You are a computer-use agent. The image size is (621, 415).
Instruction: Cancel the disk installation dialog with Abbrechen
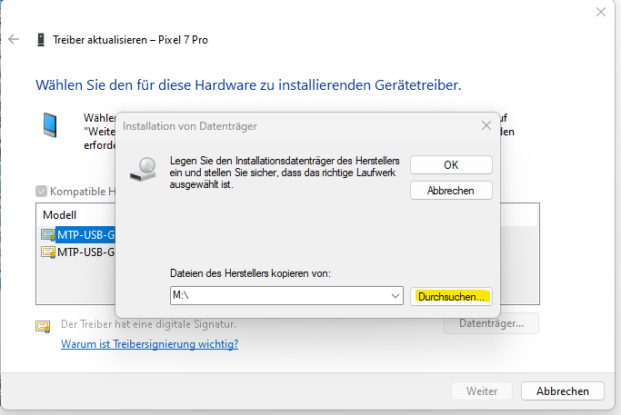(x=451, y=190)
